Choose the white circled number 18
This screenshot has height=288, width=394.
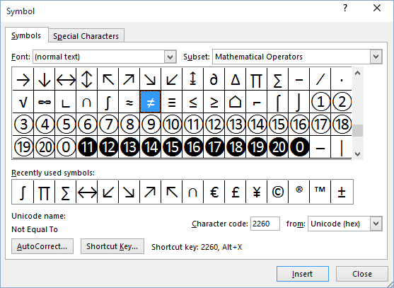[341, 124]
